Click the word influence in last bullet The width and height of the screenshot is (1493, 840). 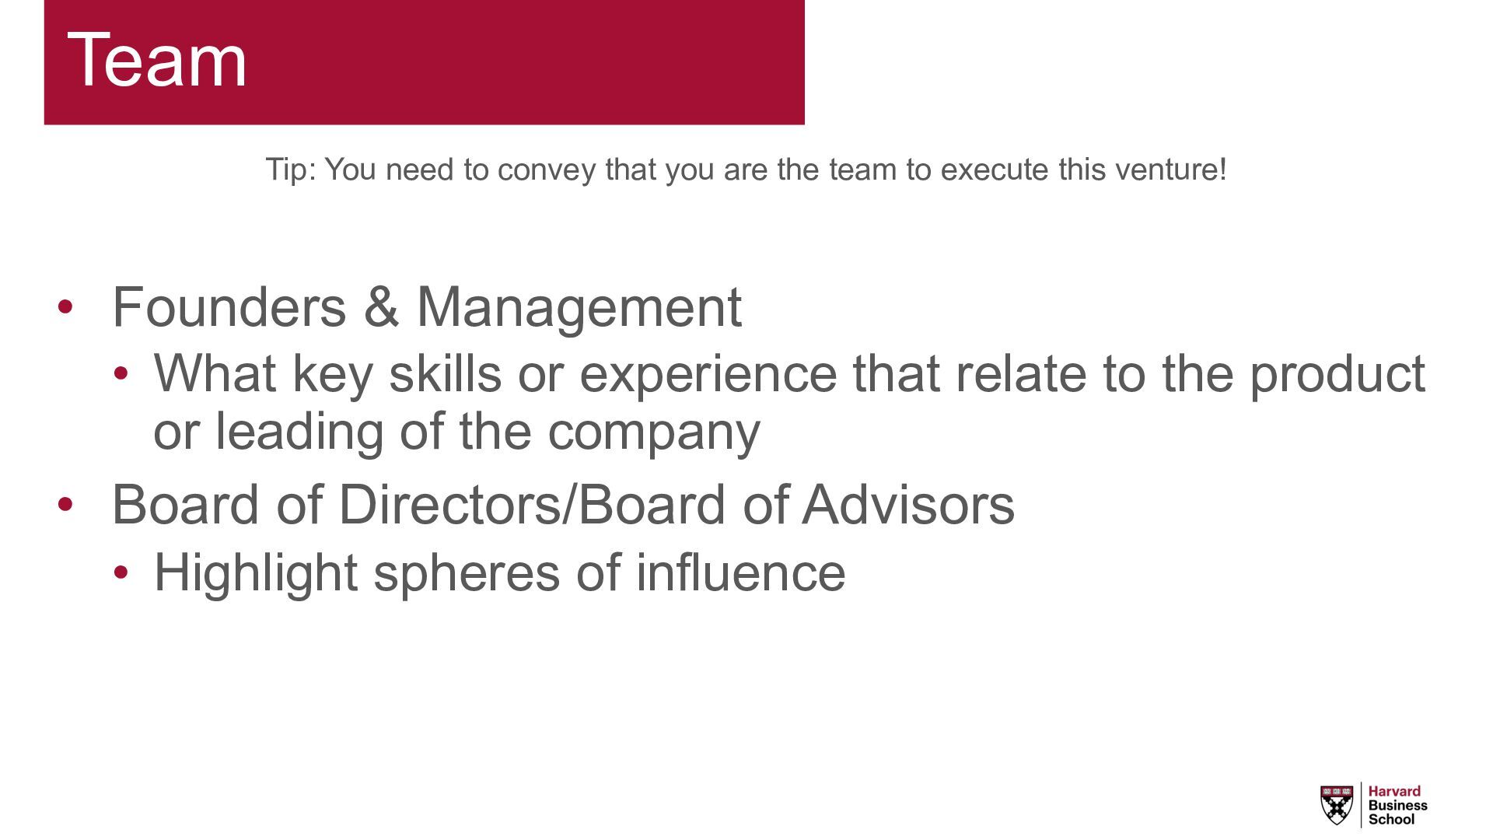740,572
